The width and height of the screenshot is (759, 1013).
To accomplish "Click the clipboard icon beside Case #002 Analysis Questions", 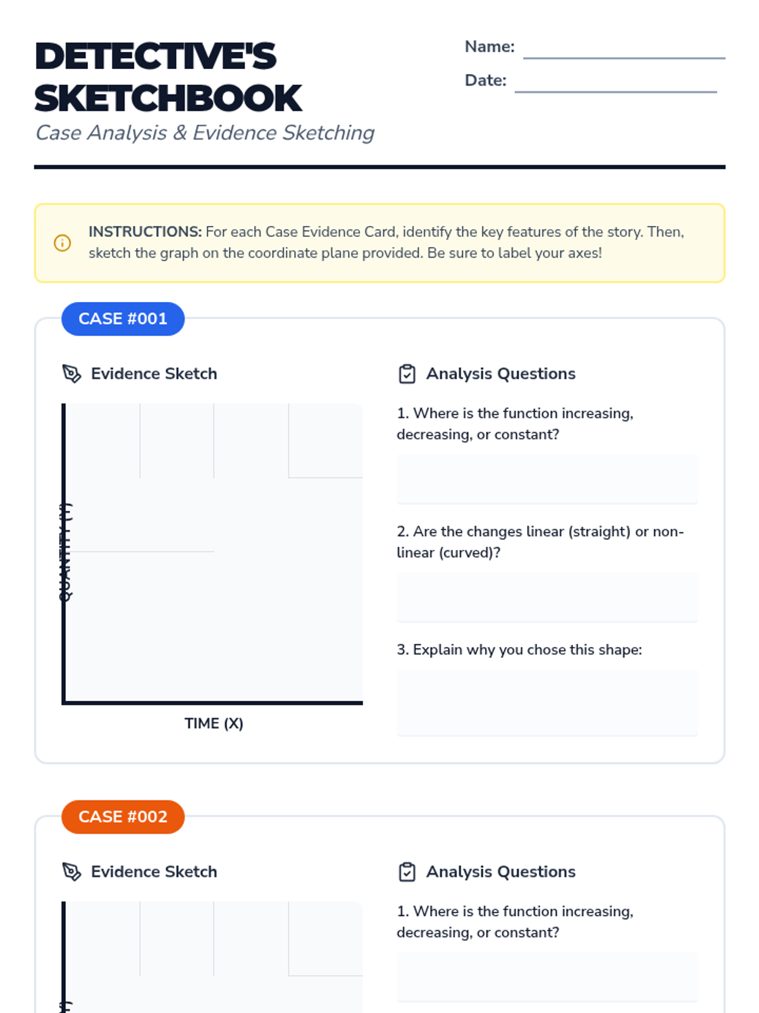I will pos(407,872).
